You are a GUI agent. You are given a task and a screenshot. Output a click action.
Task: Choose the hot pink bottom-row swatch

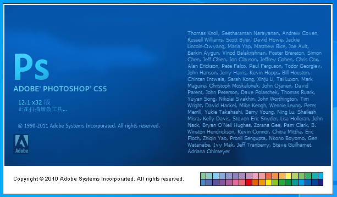coord(235,182)
